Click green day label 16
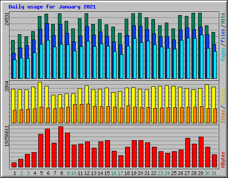 coord(114,173)
